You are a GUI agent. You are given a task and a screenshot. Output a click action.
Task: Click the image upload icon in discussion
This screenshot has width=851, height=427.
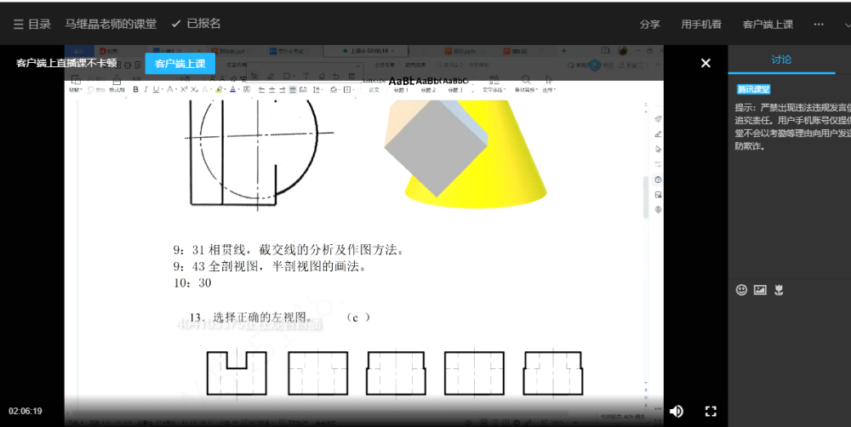(x=760, y=290)
